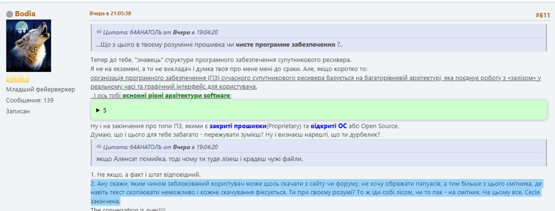The image size is (555, 211).
Task: Click the text 'Сообщения: 139'
Action: (x=30, y=101)
